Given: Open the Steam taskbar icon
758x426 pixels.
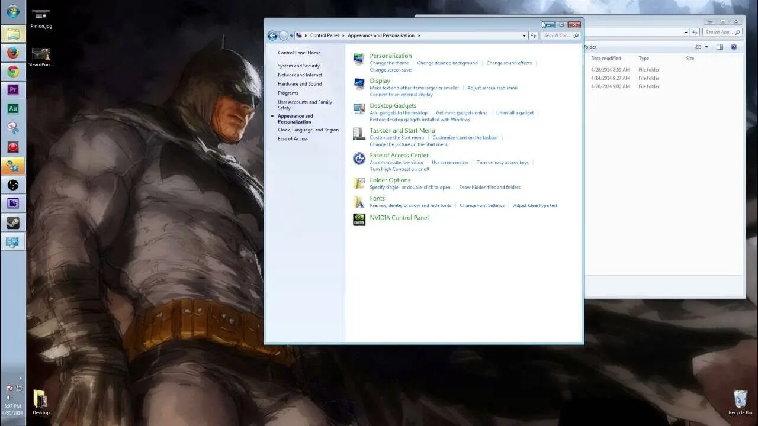Looking at the screenshot, I should pos(12,223).
